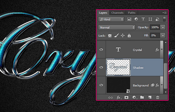Lock all with padlock icon
This screenshot has height=112, width=175.
click(129, 35)
